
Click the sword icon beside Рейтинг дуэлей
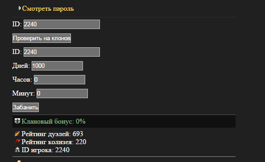pyautogui.click(x=17, y=133)
